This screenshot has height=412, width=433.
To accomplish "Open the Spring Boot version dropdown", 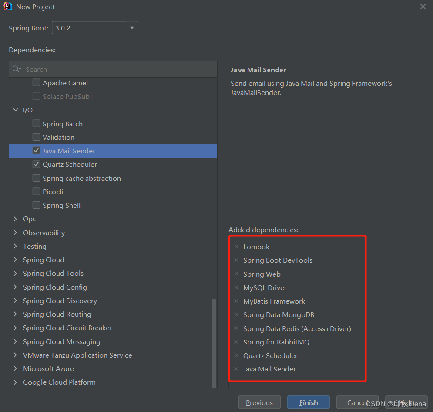I will (x=95, y=27).
